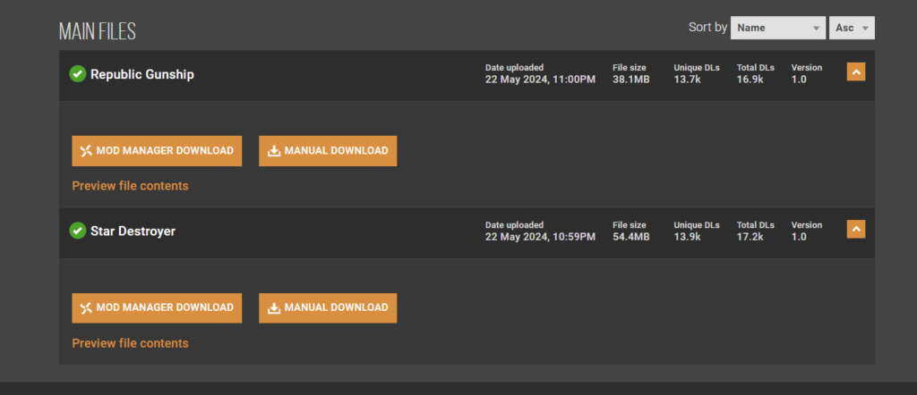This screenshot has height=395, width=917.
Task: Click the MAIN FILES section heading
Action: coord(98,31)
